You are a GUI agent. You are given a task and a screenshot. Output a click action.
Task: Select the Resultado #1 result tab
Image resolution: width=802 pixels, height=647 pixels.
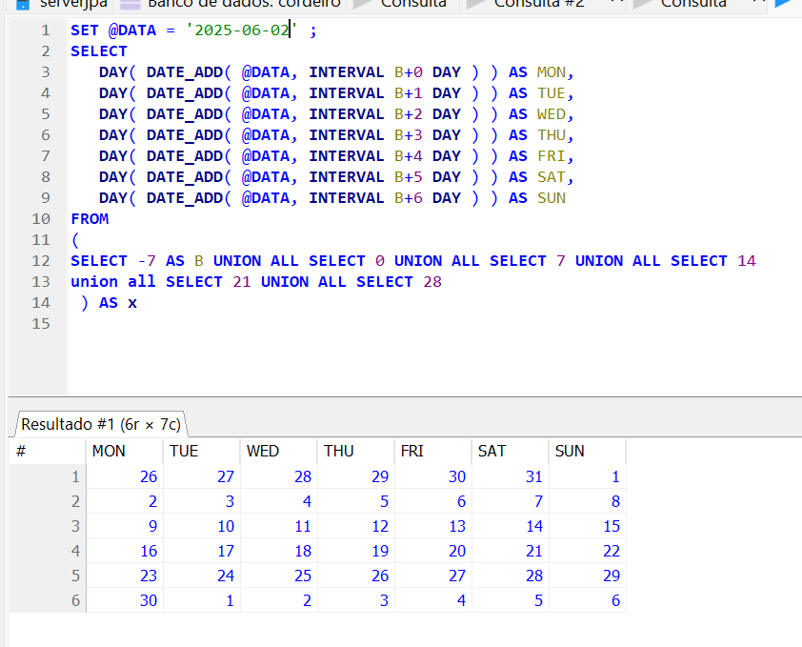(100, 423)
